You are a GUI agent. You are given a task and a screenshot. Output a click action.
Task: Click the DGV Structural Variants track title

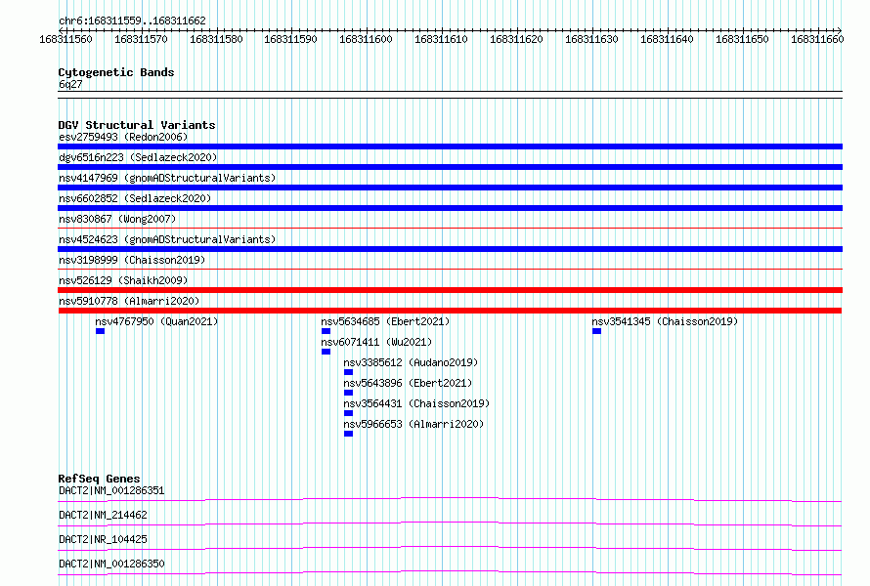tap(137, 125)
